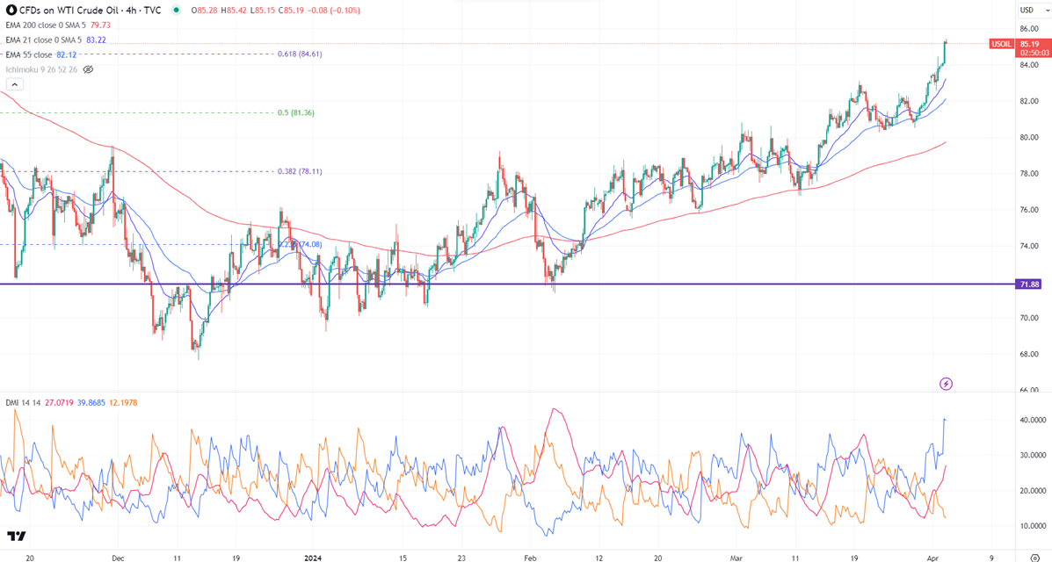Click the 85.19 last price label
The image size is (1052, 562).
pos(1029,44)
